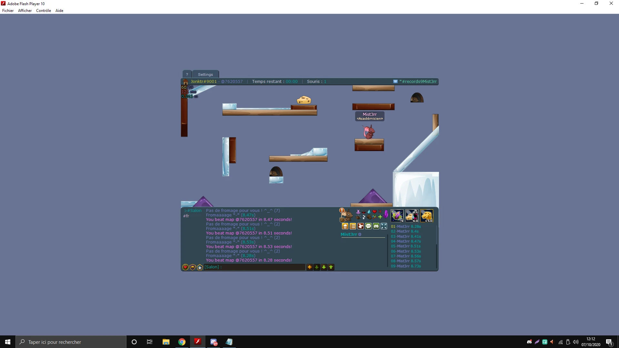Click record entry 02-Mist3rr 8.4s

[x=405, y=231]
